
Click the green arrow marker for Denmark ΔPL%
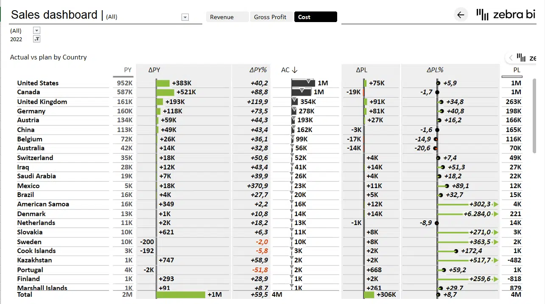(495, 214)
